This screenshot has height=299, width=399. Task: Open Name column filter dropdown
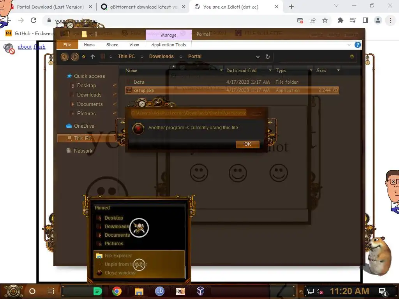tap(221, 70)
